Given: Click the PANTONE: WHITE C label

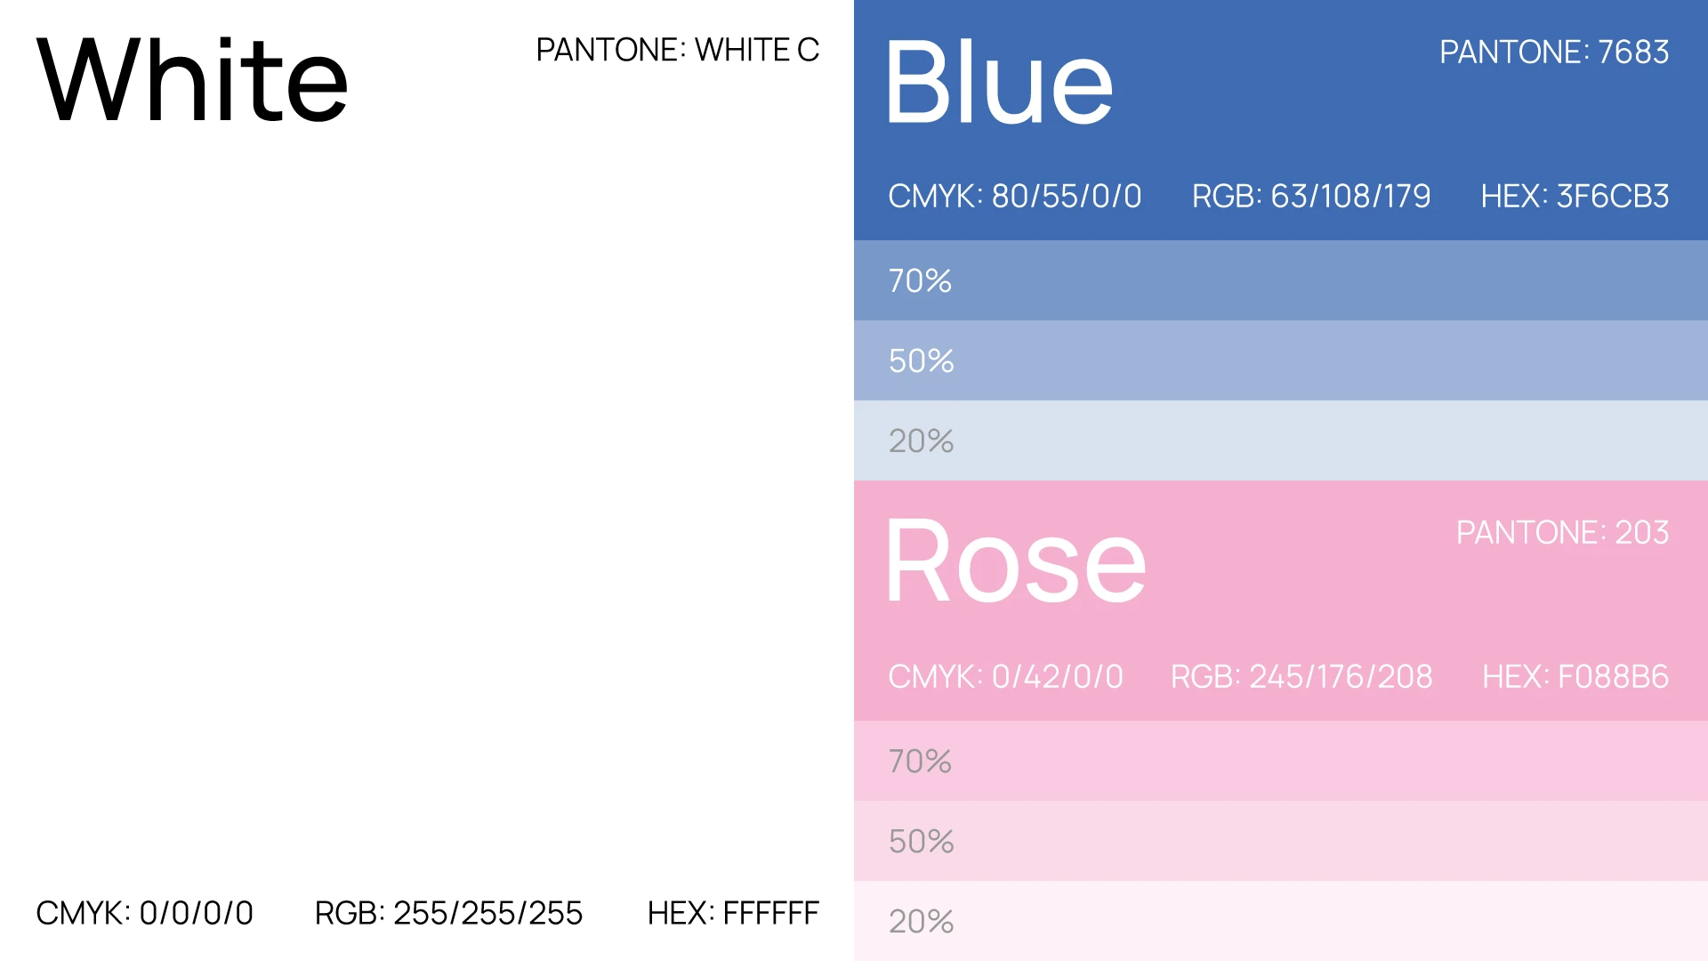Looking at the screenshot, I should coord(677,50).
